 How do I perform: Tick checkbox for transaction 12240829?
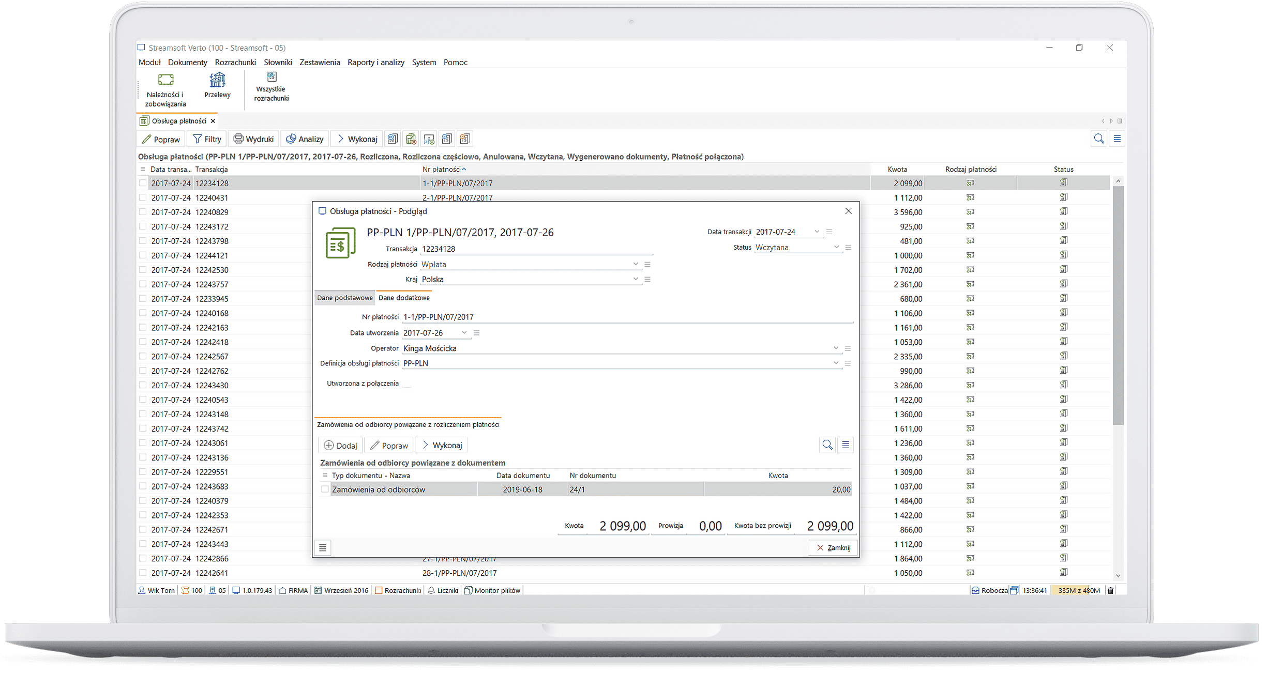point(143,212)
